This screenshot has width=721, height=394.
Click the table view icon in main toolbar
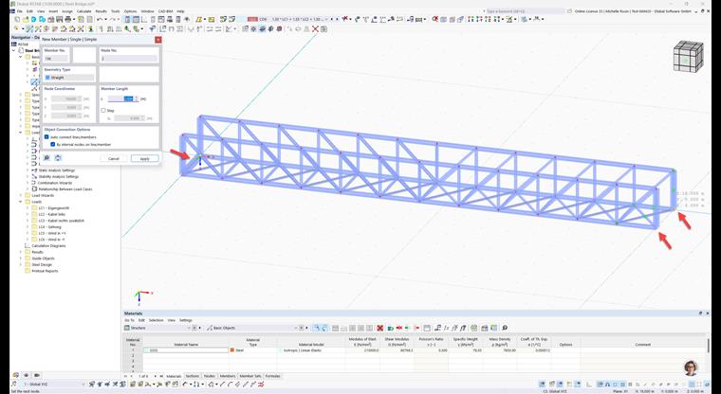pos(136,19)
